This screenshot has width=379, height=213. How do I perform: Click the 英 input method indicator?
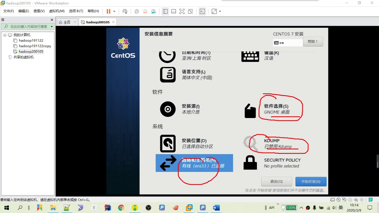[341, 208]
